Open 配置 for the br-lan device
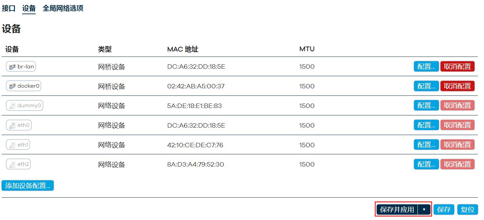This screenshot has height=220, width=484. pos(426,67)
